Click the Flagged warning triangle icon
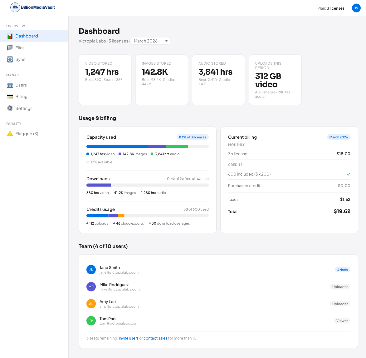The image size is (366, 358). coord(10,133)
